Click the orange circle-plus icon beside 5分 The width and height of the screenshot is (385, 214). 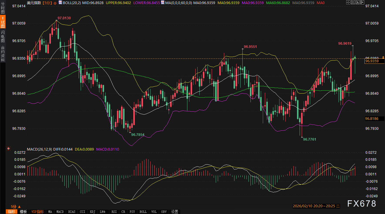click(55, 3)
